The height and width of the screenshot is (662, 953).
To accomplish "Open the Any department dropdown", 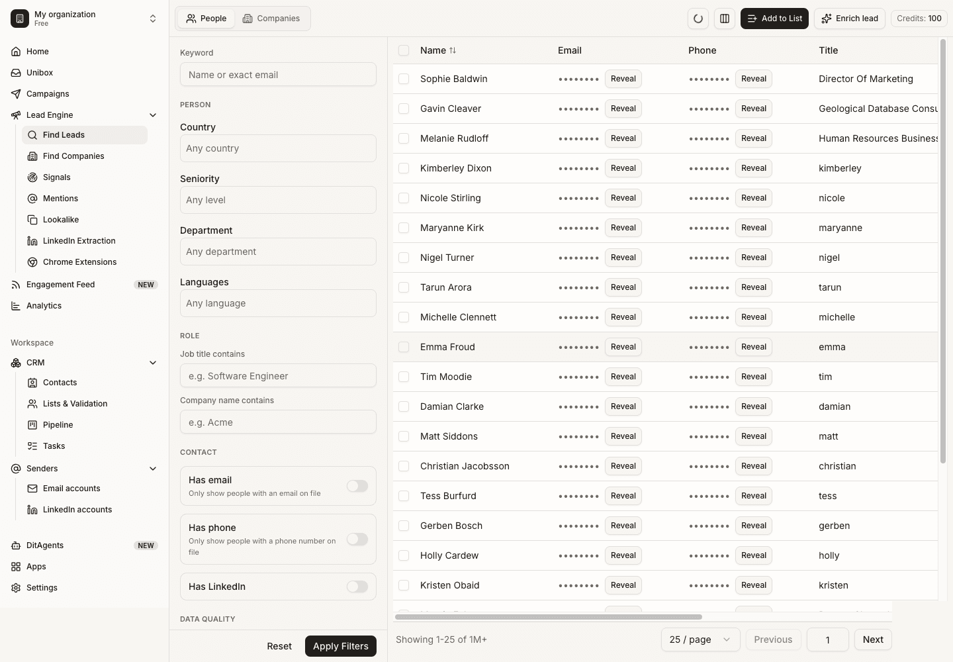I will click(x=278, y=252).
